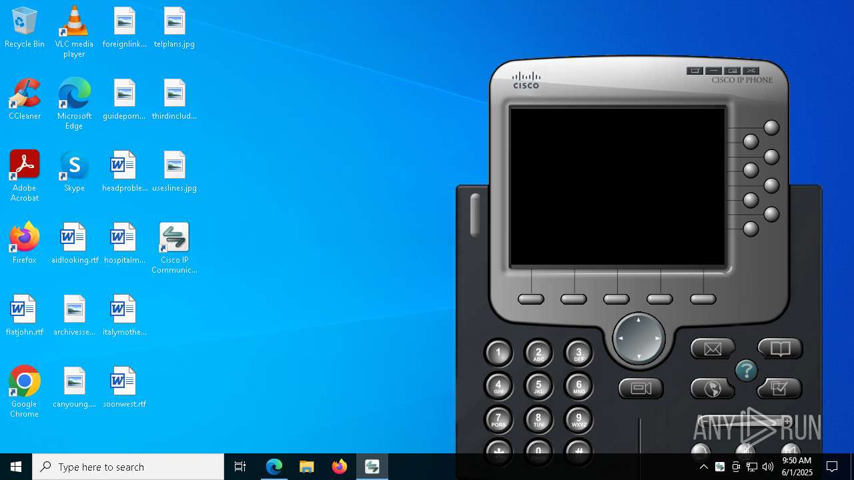Click the leftmost softkey below phone screen
The image size is (854, 480).
531,299
